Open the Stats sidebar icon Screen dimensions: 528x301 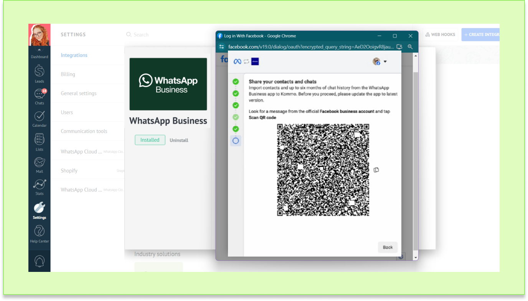pos(40,185)
